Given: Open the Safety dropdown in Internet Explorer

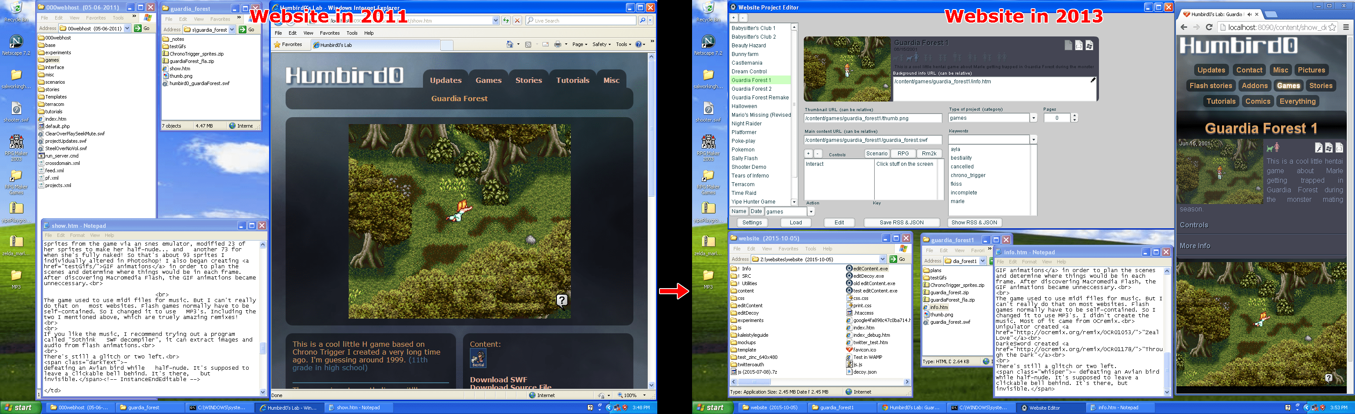Looking at the screenshot, I should pyautogui.click(x=601, y=45).
